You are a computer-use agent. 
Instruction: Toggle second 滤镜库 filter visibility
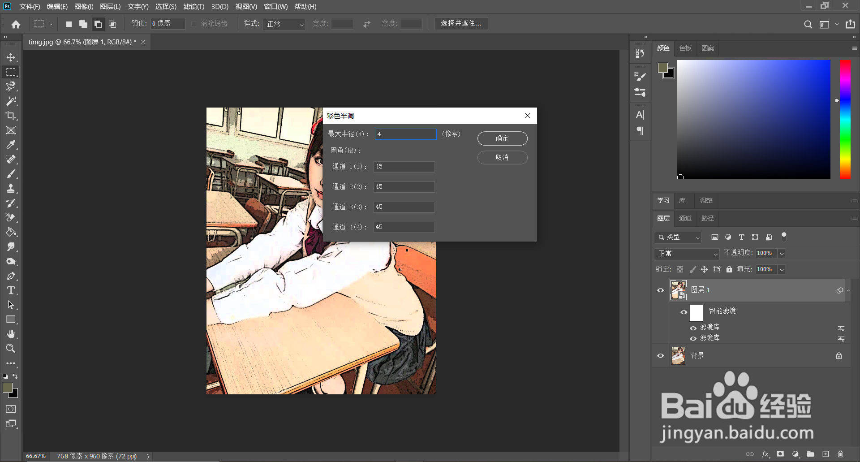[693, 339]
